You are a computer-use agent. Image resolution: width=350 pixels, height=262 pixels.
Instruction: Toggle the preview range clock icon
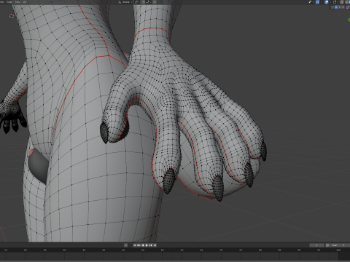click(327, 245)
